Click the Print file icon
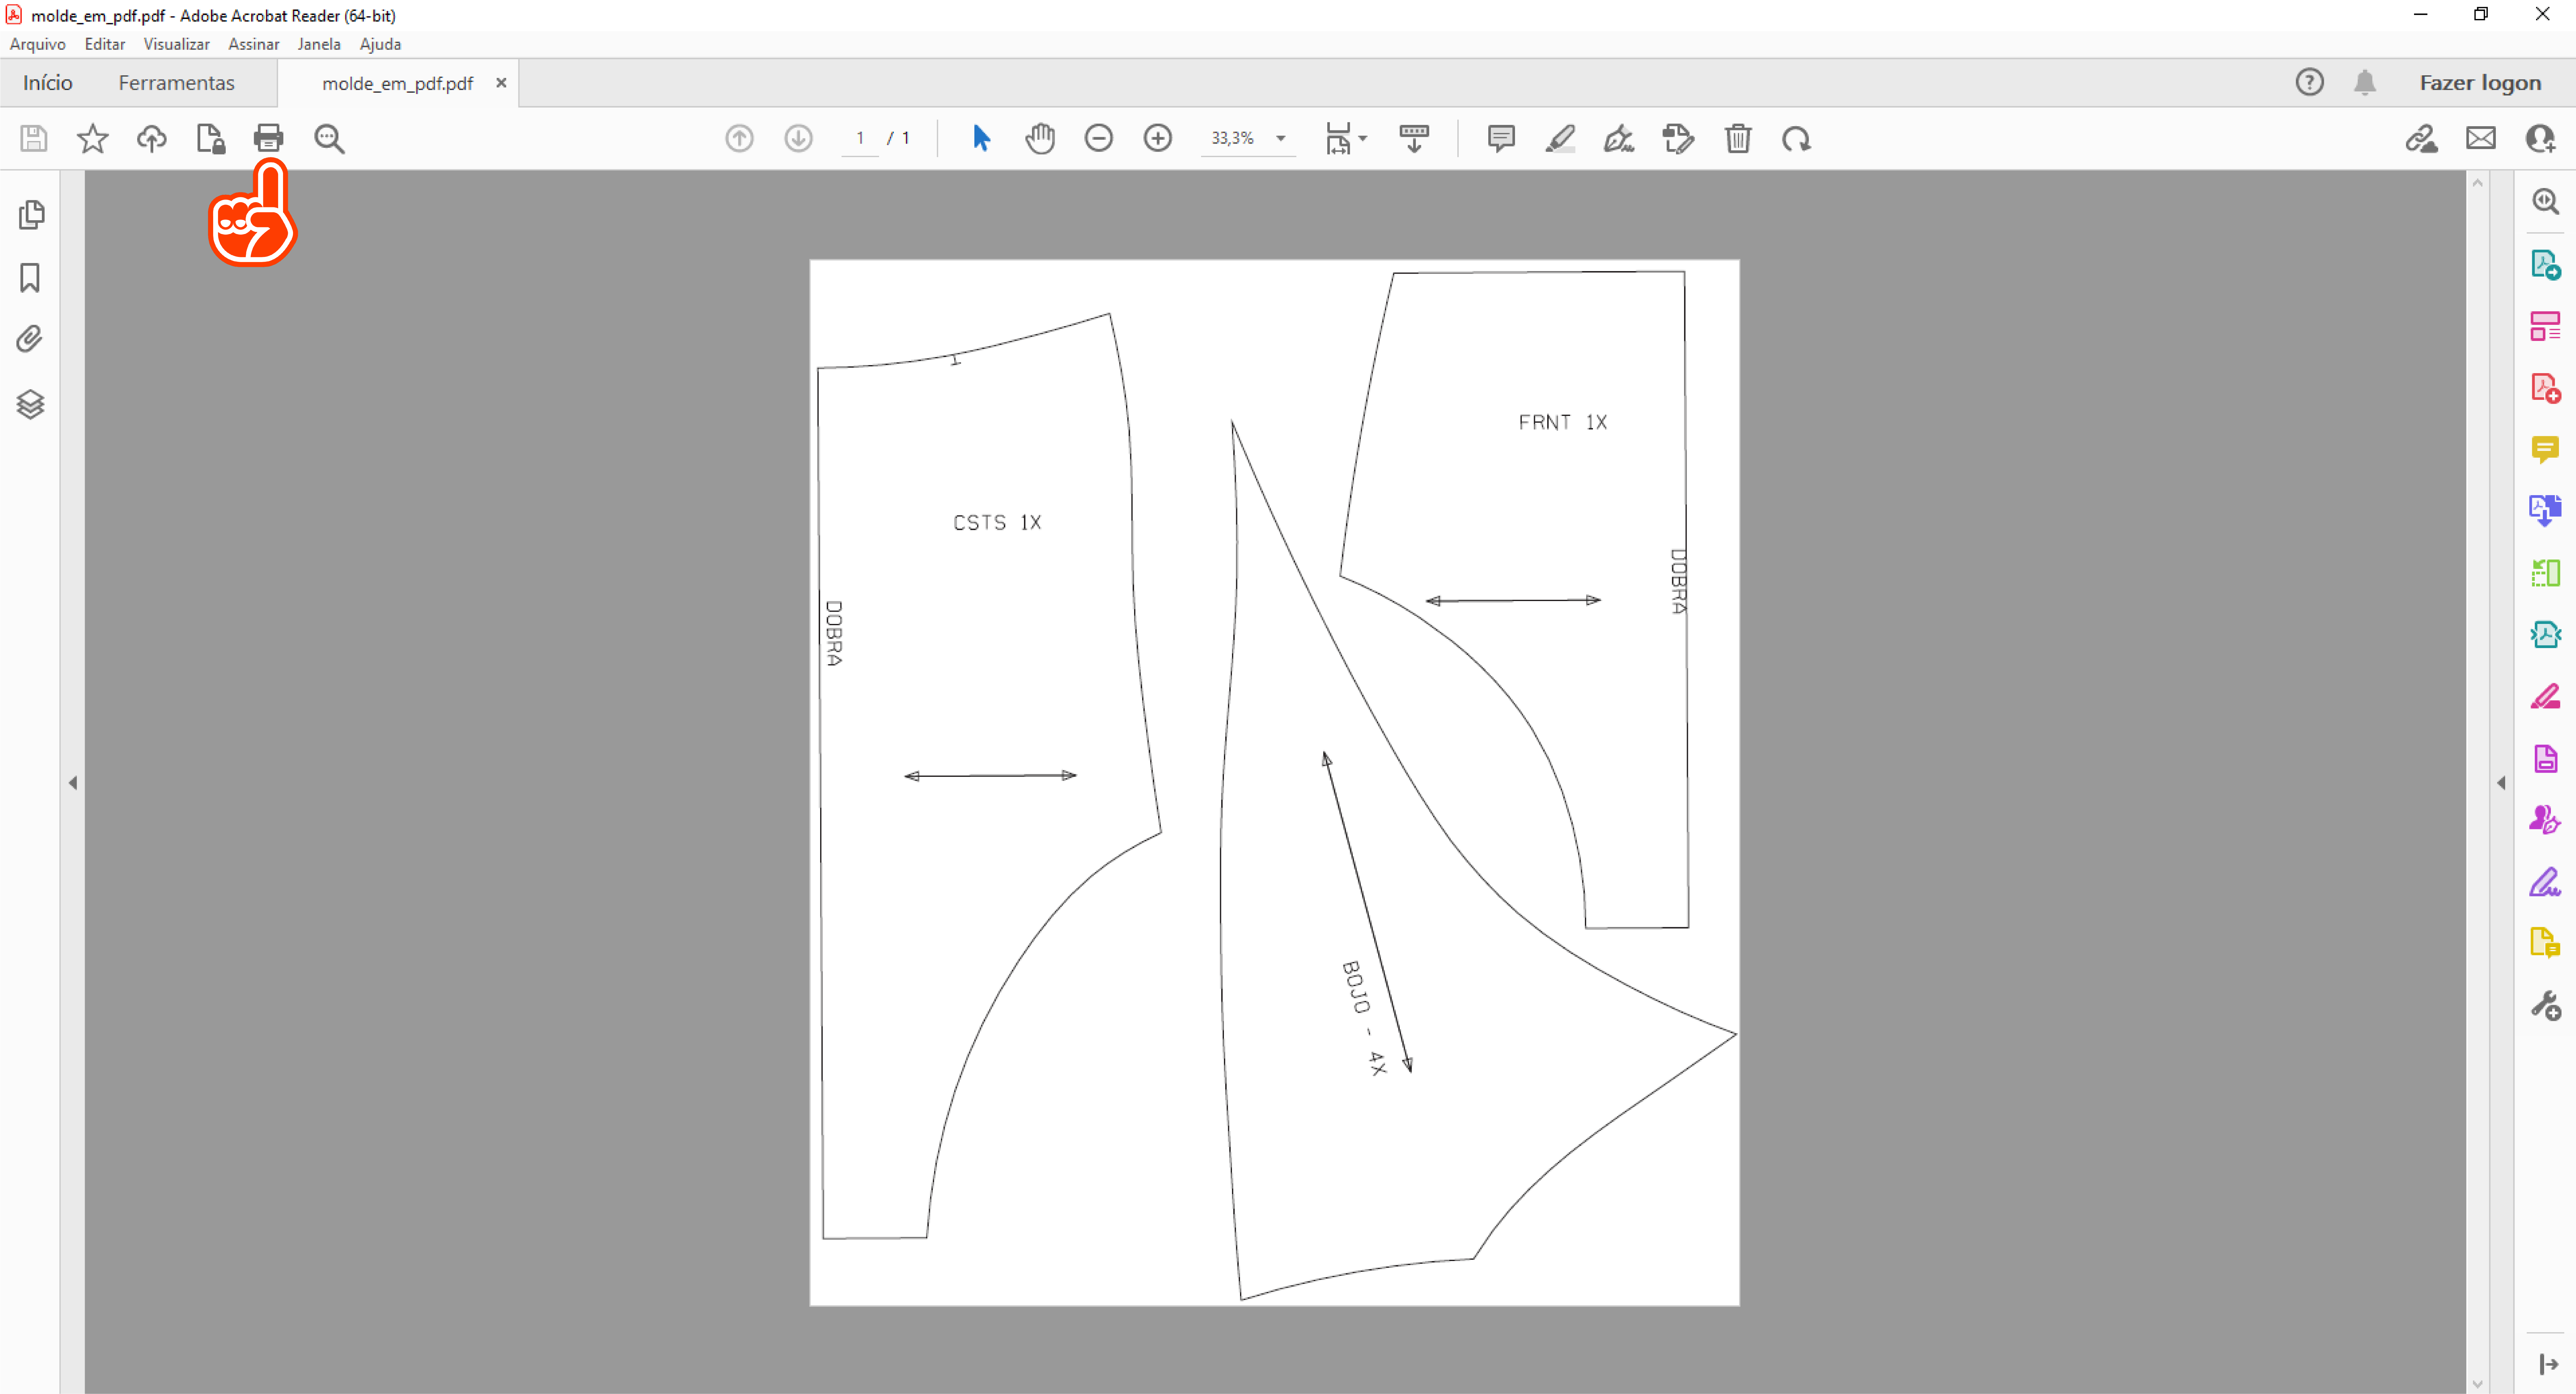This screenshot has height=1394, width=2576. pos(268,138)
